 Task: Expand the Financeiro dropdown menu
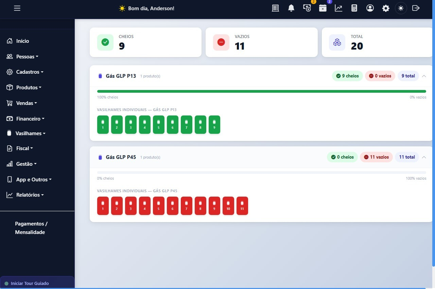pos(30,119)
